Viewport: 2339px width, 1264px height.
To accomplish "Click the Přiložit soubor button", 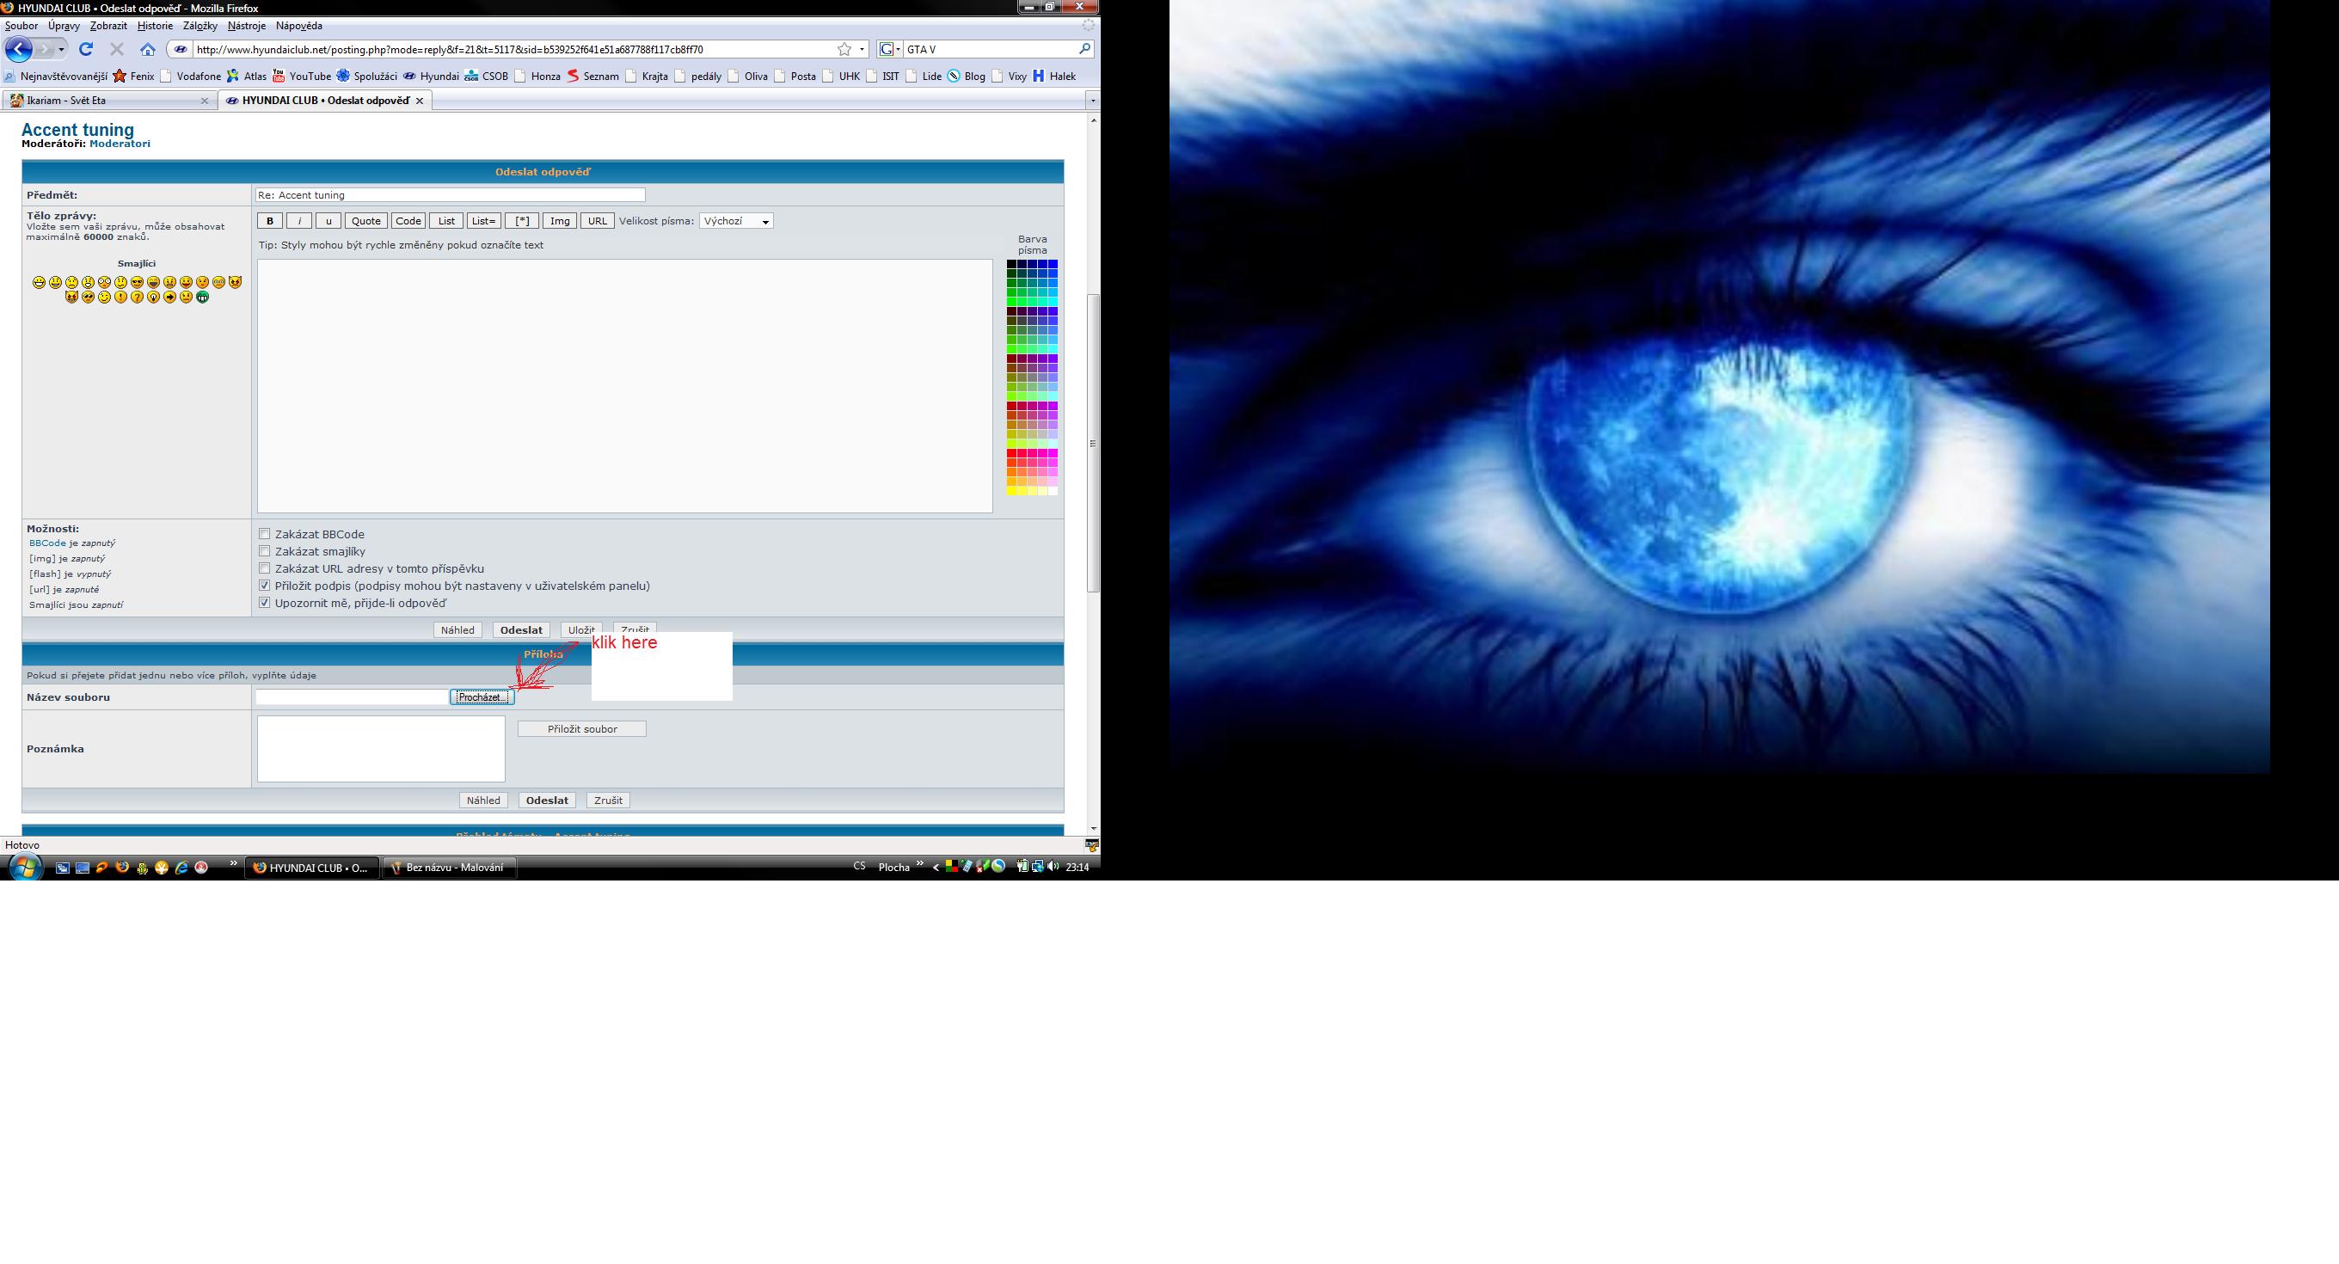I will (582, 729).
